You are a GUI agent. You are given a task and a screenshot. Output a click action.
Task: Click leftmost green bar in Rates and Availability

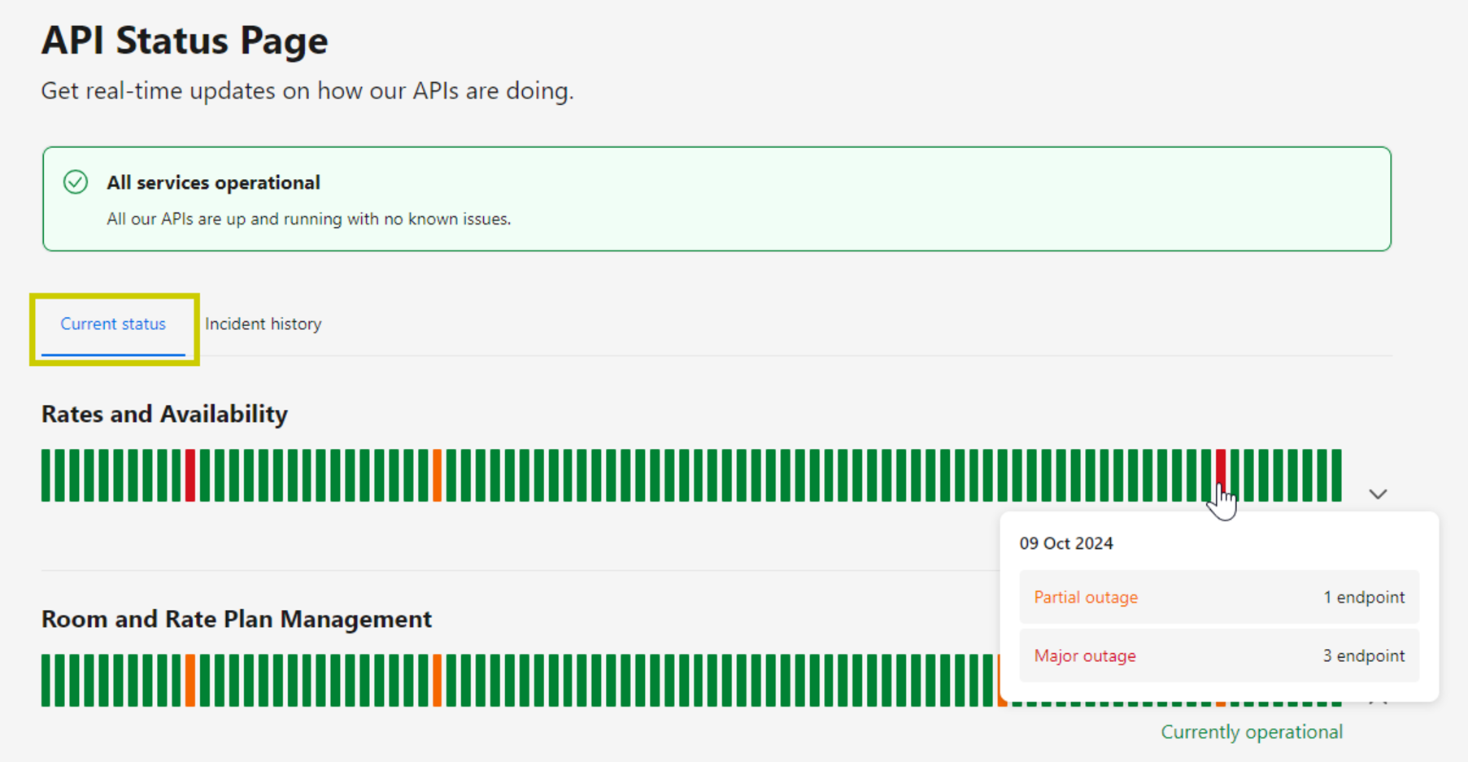pos(46,476)
